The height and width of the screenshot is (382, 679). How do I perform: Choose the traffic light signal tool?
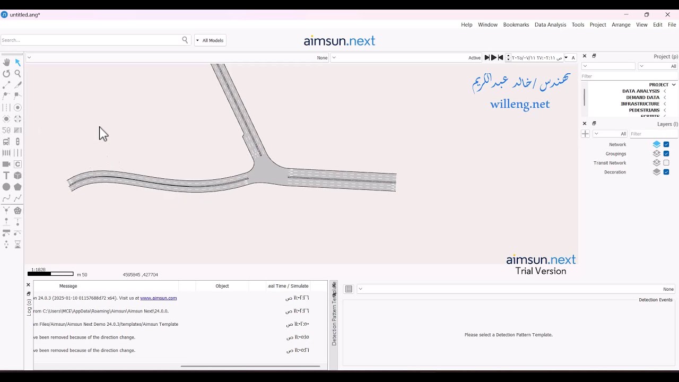tap(18, 142)
